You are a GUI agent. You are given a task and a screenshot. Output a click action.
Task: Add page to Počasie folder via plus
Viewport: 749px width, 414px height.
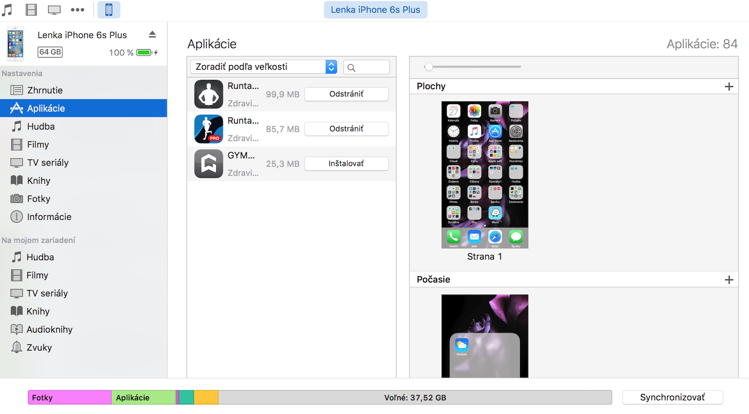pyautogui.click(x=729, y=280)
